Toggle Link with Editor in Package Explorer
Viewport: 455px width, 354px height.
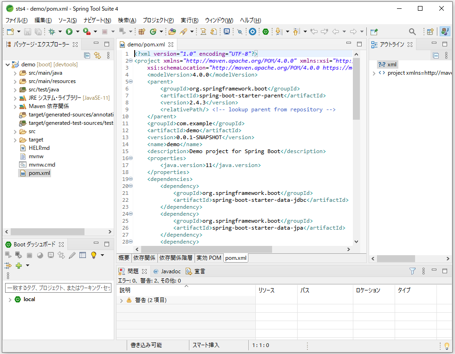point(97,55)
